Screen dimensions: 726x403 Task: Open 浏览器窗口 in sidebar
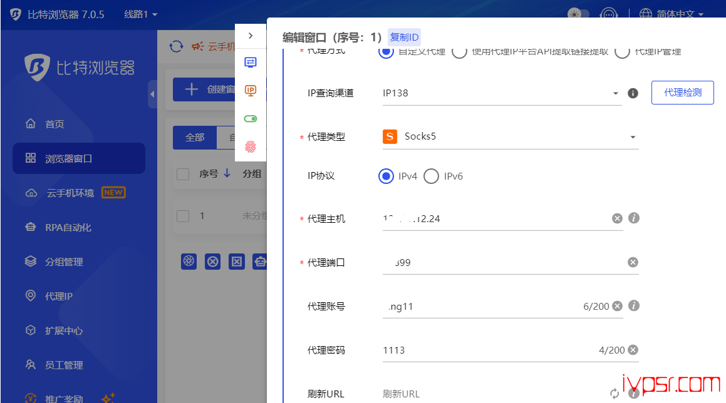(x=79, y=158)
